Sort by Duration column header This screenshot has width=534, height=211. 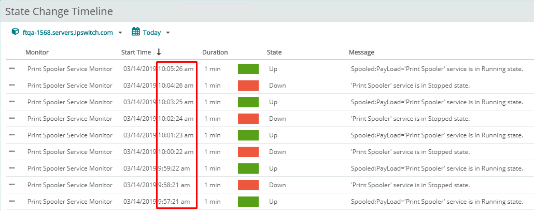click(x=215, y=52)
